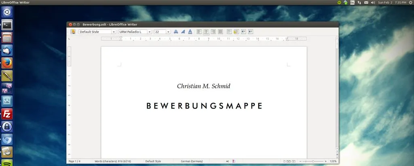The width and height of the screenshot is (414, 166).
Task: Click the 120% zoom level
Action: coord(333,161)
